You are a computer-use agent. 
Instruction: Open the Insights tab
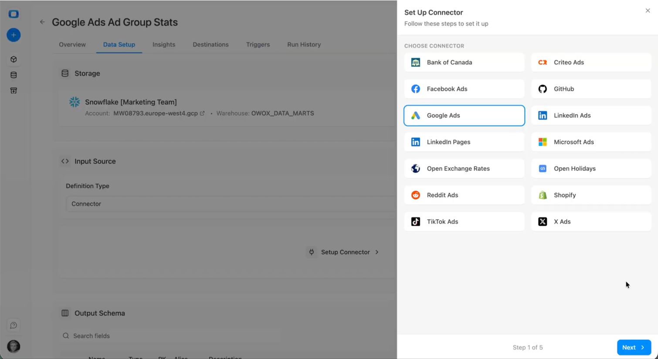(164, 44)
